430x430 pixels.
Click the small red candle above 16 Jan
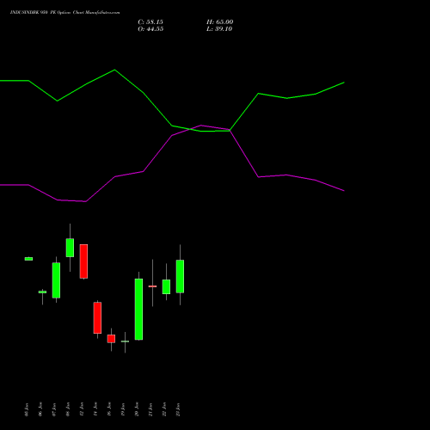pyautogui.click(x=111, y=339)
